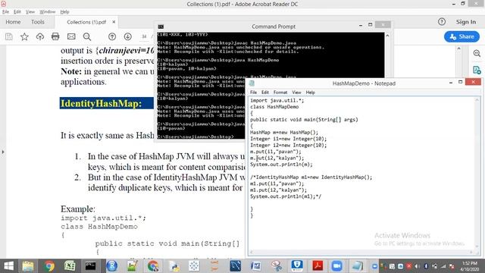Click the Acrobat document scroll up arrow
485x273 pixels.
click(x=458, y=49)
